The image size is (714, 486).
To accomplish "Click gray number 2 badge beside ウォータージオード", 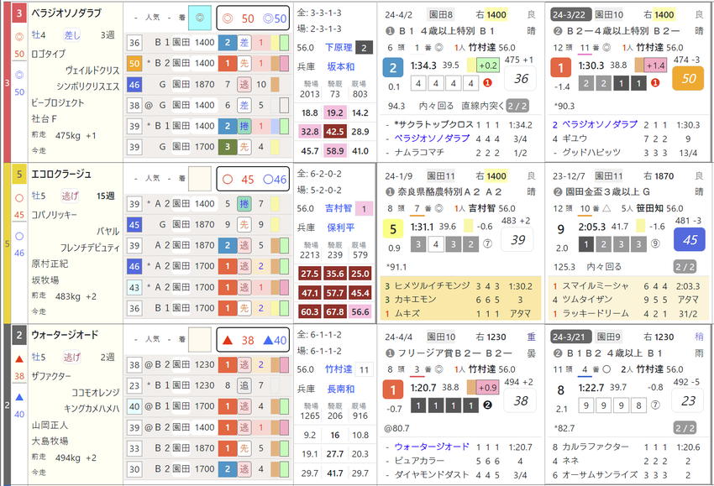I will [19, 336].
